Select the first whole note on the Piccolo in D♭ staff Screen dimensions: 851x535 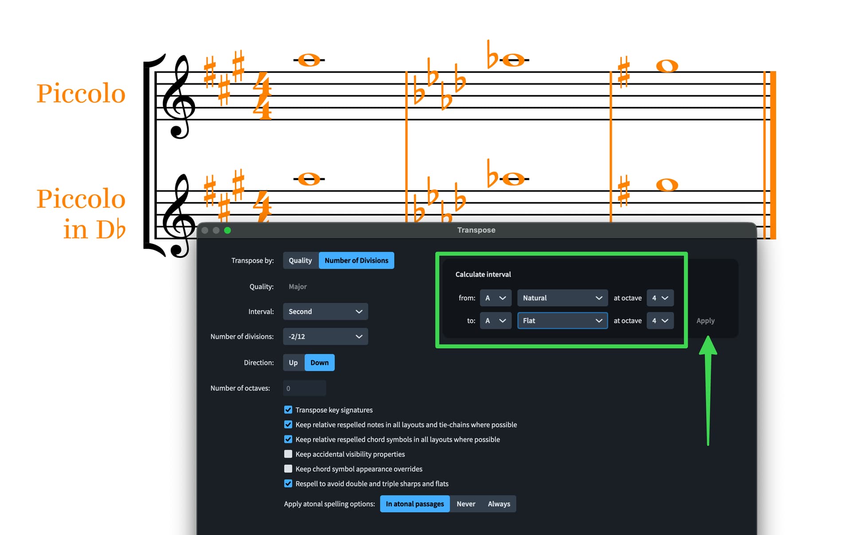coord(309,179)
